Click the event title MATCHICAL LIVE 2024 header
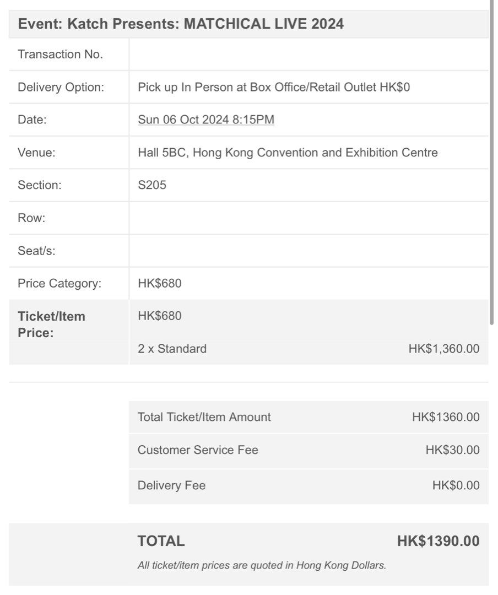The height and width of the screenshot is (595, 498). [x=181, y=24]
